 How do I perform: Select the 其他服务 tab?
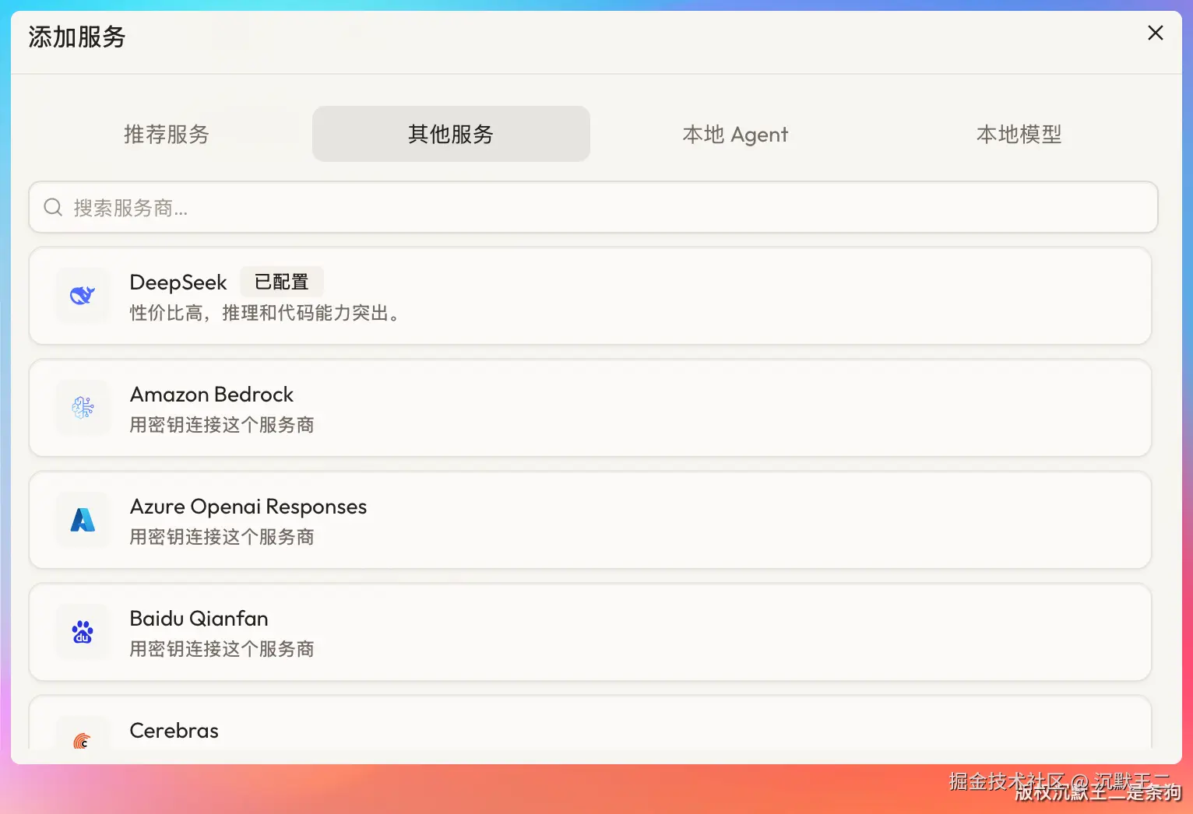tap(451, 134)
